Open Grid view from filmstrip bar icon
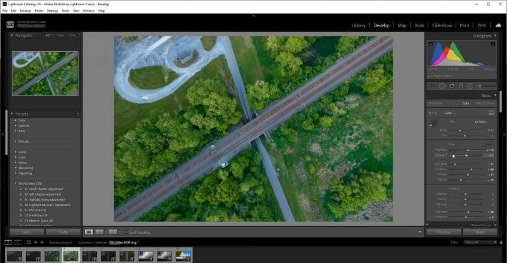 click(x=29, y=242)
